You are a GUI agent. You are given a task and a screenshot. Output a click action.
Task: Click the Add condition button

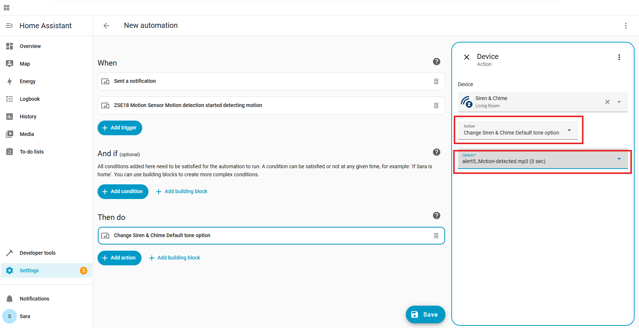pos(123,192)
